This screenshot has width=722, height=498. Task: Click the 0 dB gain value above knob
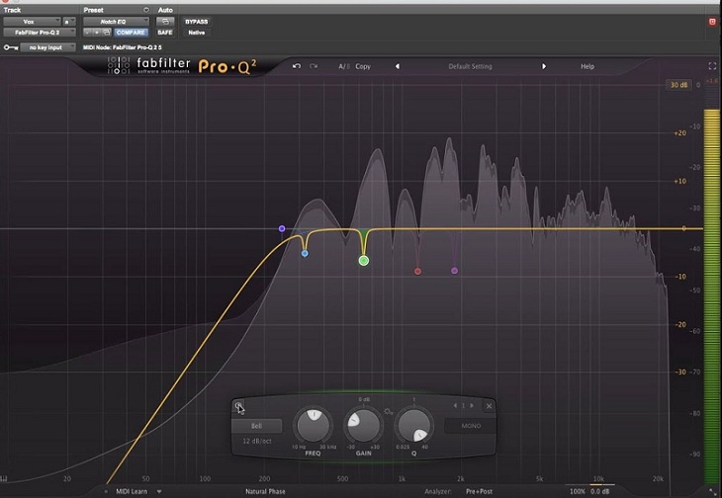(364, 399)
